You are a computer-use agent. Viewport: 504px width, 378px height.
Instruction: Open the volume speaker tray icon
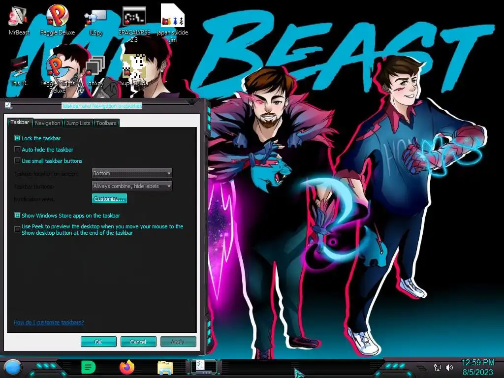tap(449, 367)
